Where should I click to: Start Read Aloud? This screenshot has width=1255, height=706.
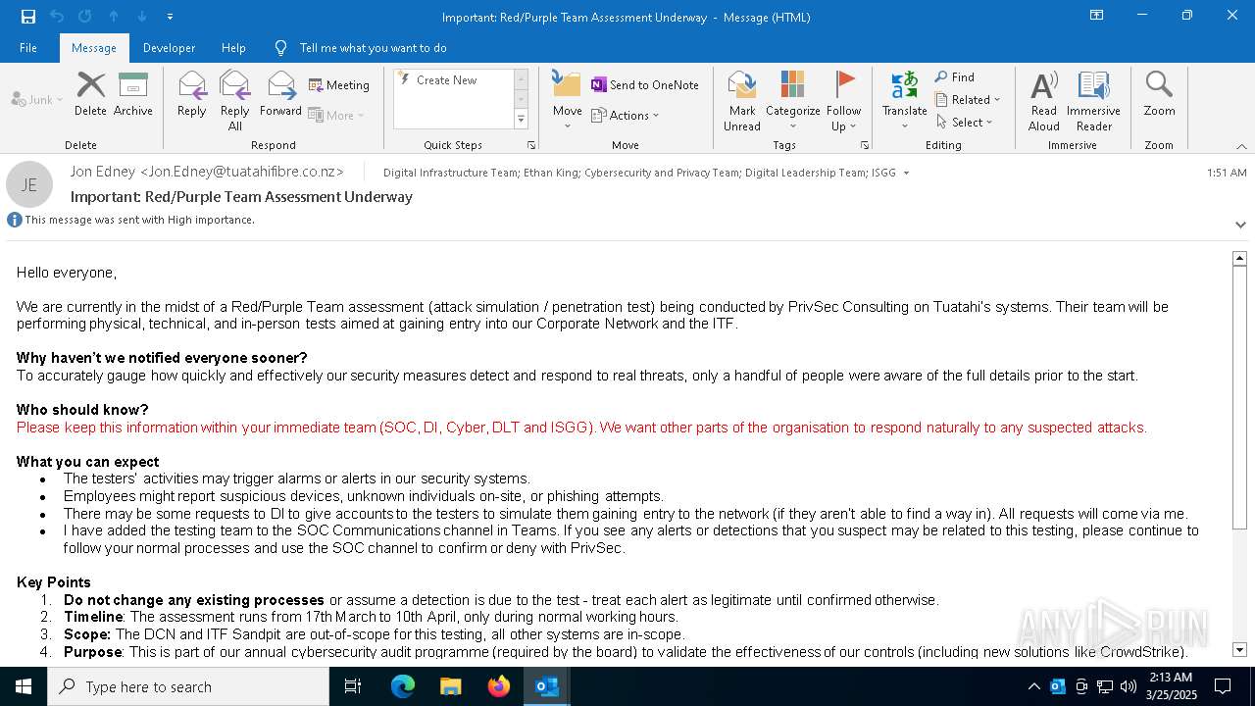click(1044, 101)
